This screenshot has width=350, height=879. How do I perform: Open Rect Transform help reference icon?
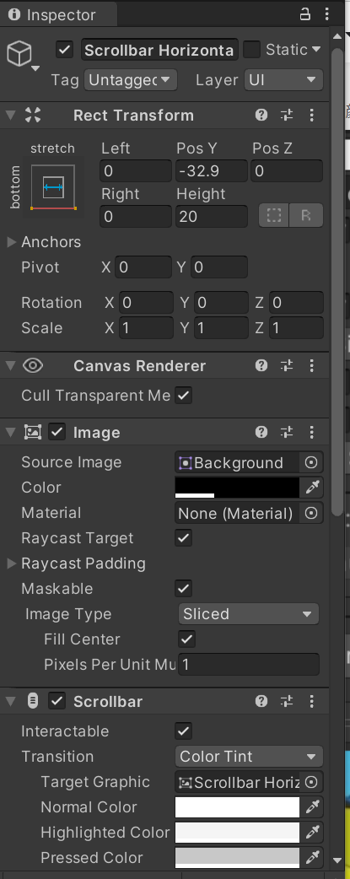pyautogui.click(x=261, y=116)
